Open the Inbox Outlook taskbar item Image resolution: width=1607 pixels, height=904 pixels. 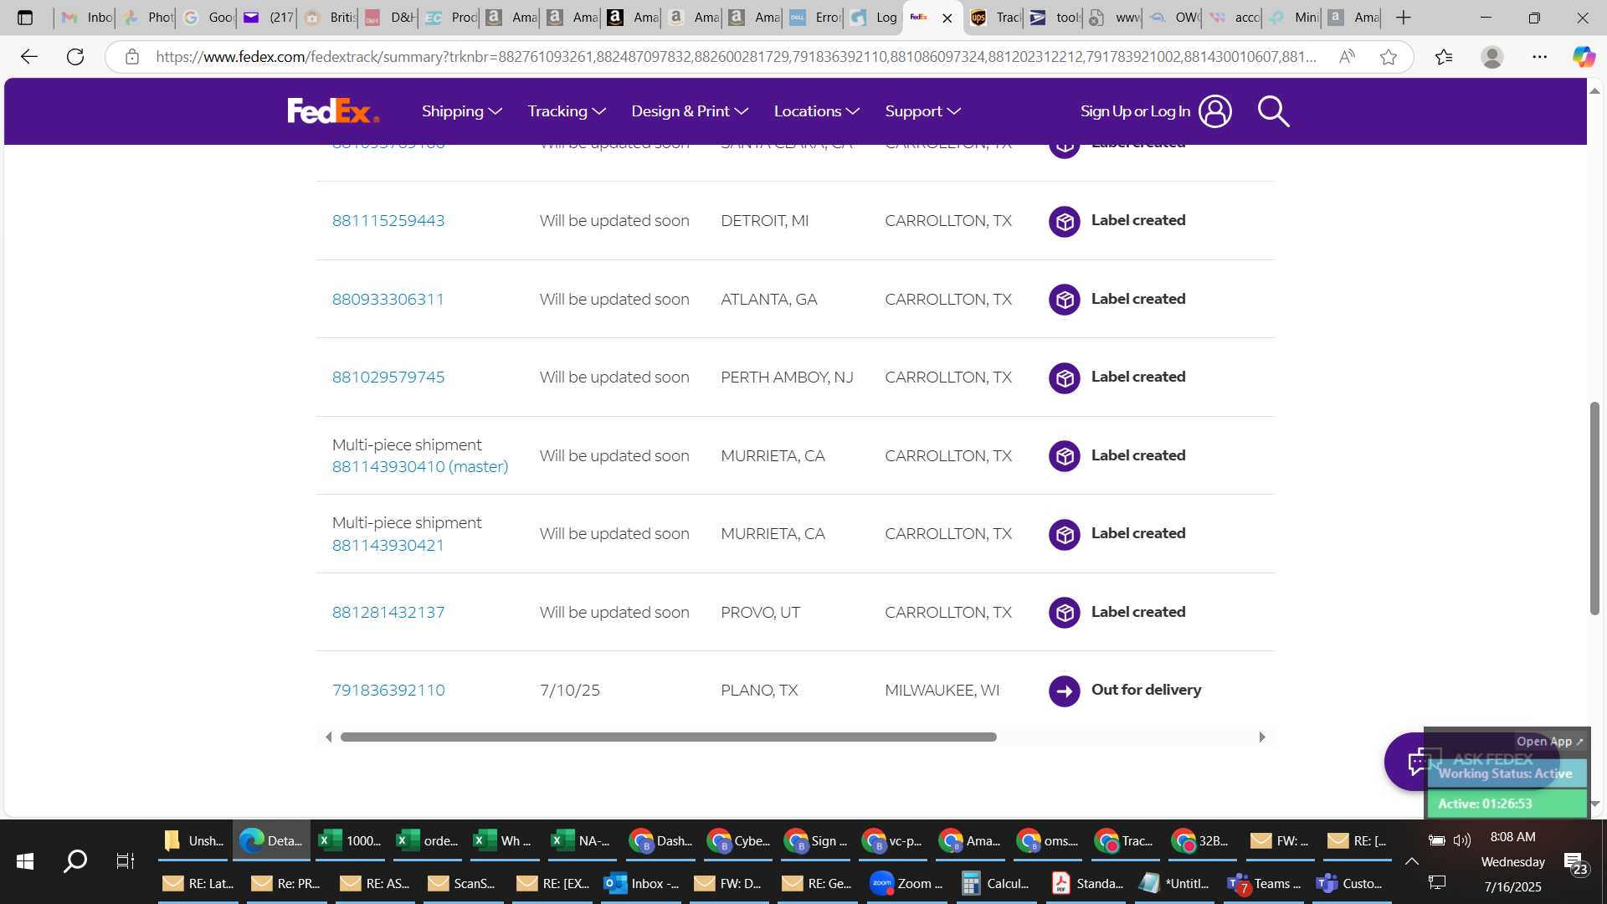click(642, 884)
